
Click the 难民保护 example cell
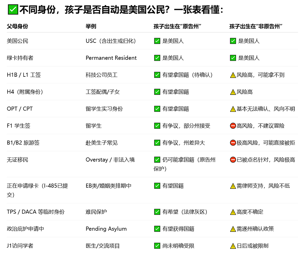96,212
